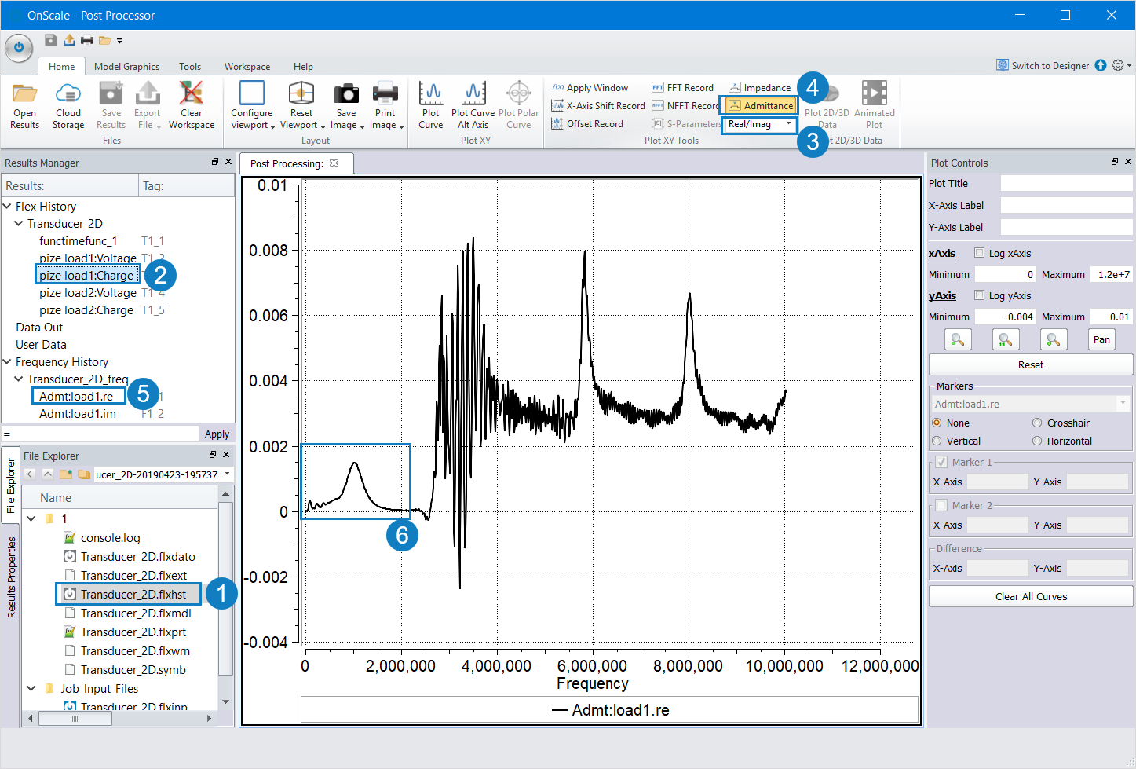Collapse Job_Input_Files folder
Viewport: 1136px width, 769px height.
pyautogui.click(x=31, y=688)
